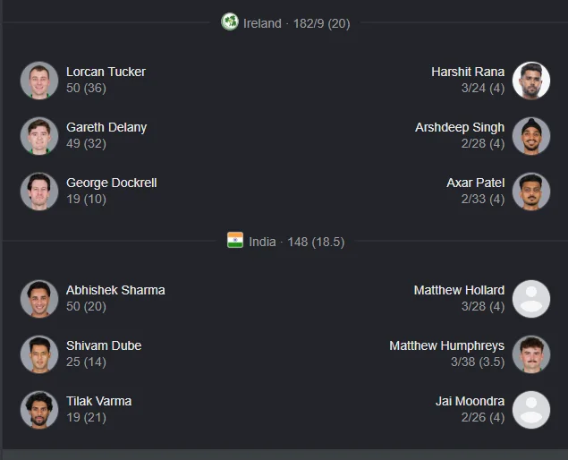The width and height of the screenshot is (568, 460).
Task: Click Matthew Hollard's placeholder avatar icon
Action: (x=531, y=299)
